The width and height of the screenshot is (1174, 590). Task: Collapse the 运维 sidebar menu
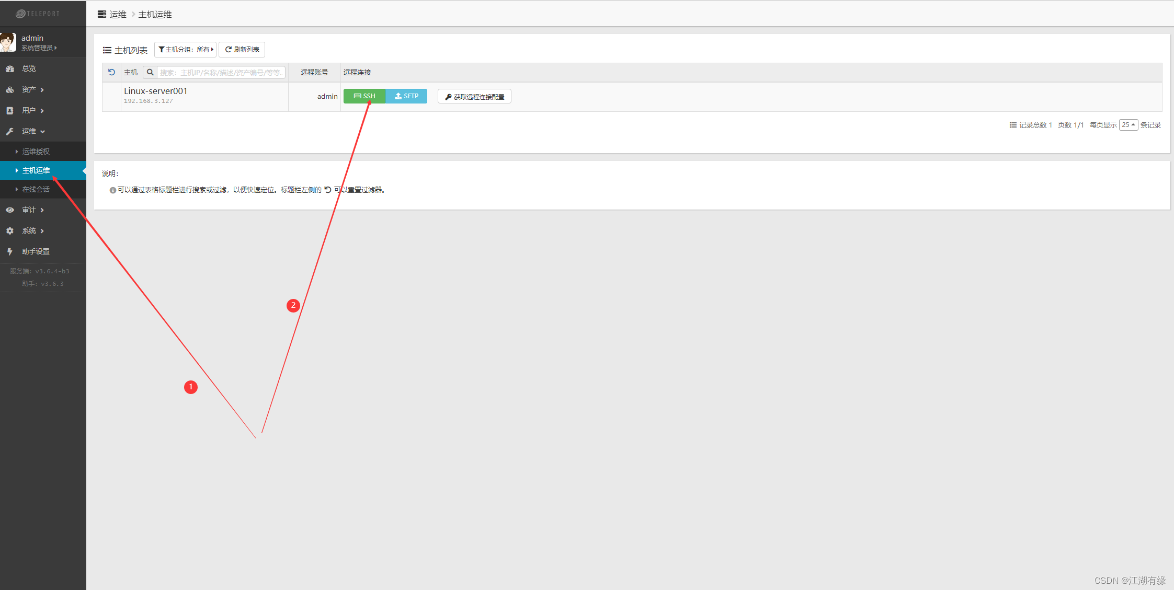(31, 131)
